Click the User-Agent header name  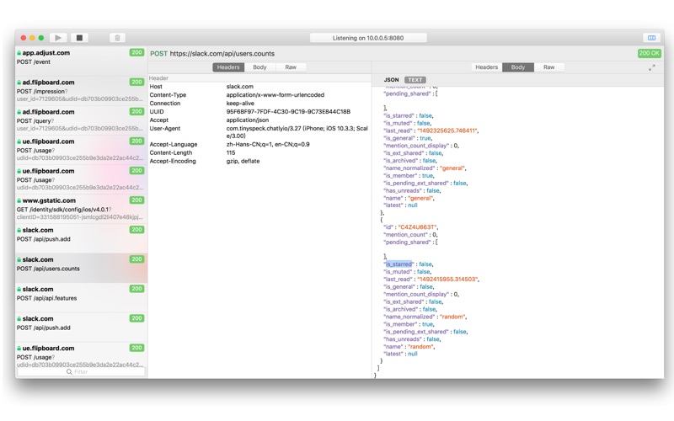click(165, 129)
